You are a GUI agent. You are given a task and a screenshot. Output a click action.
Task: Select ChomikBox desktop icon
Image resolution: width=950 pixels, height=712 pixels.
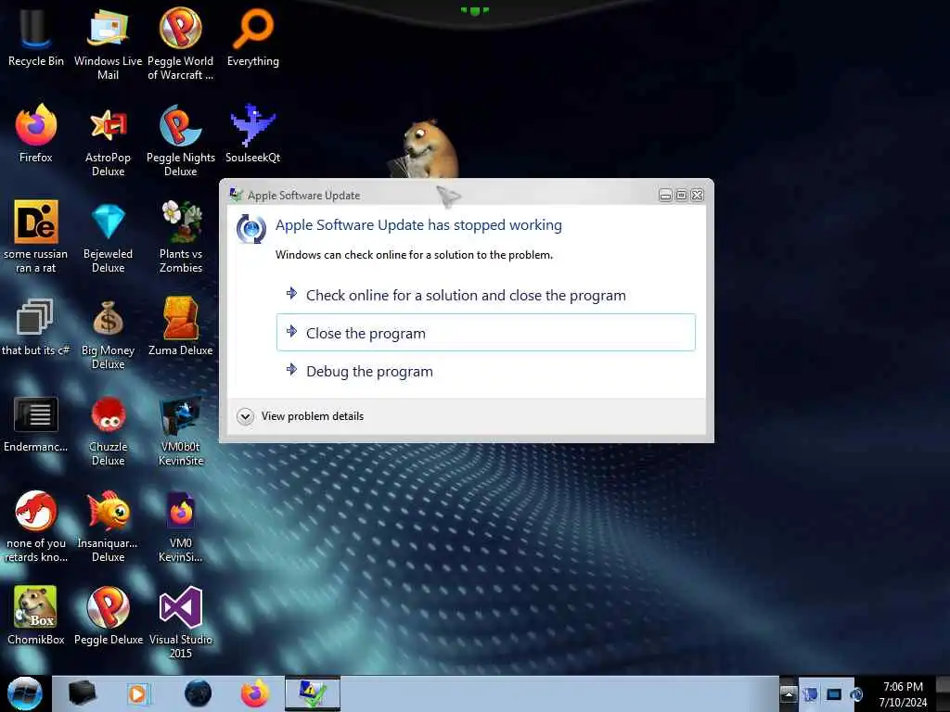point(36,616)
